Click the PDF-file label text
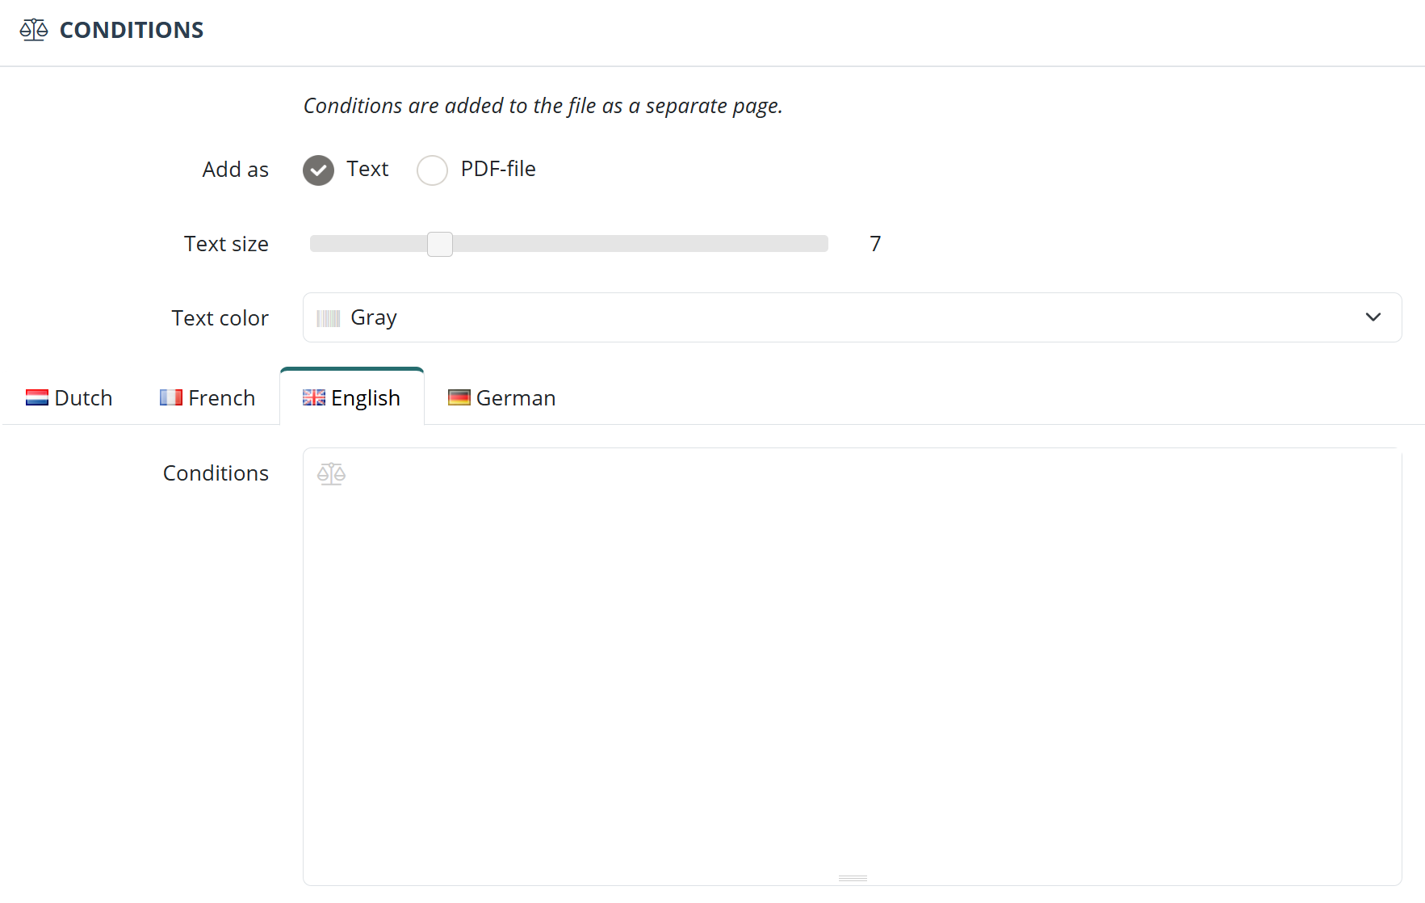 click(498, 169)
